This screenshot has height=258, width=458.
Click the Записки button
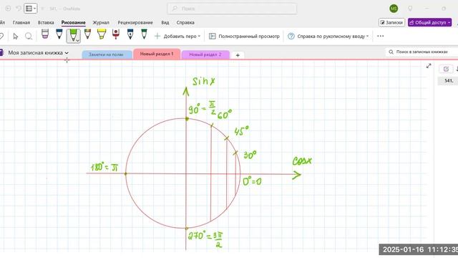(391, 22)
